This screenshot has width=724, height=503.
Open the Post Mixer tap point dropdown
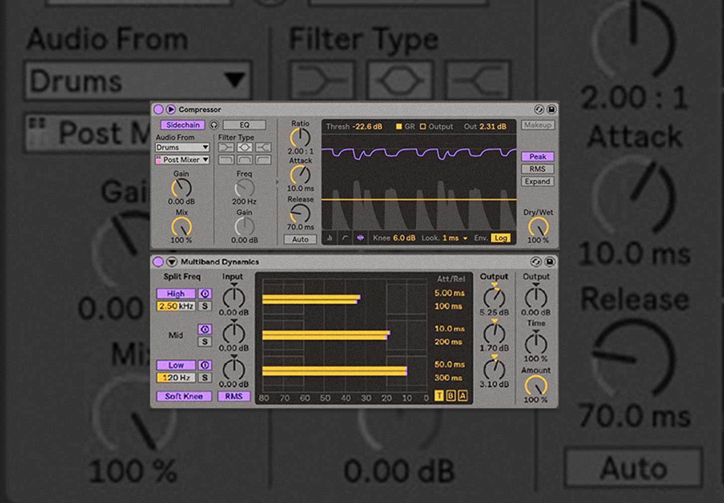182,159
